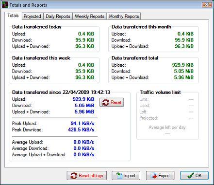The width and height of the screenshot is (214, 185).
Task: Click this month's Upload value 0.4 KiB
Action: coord(185,34)
